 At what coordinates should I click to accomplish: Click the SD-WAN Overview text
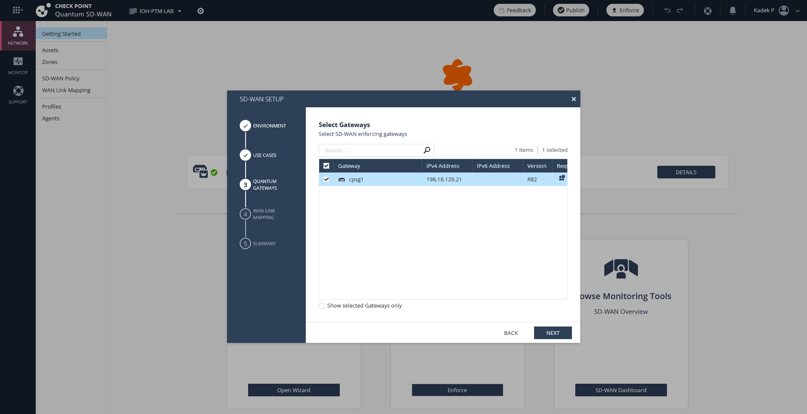pyautogui.click(x=621, y=312)
